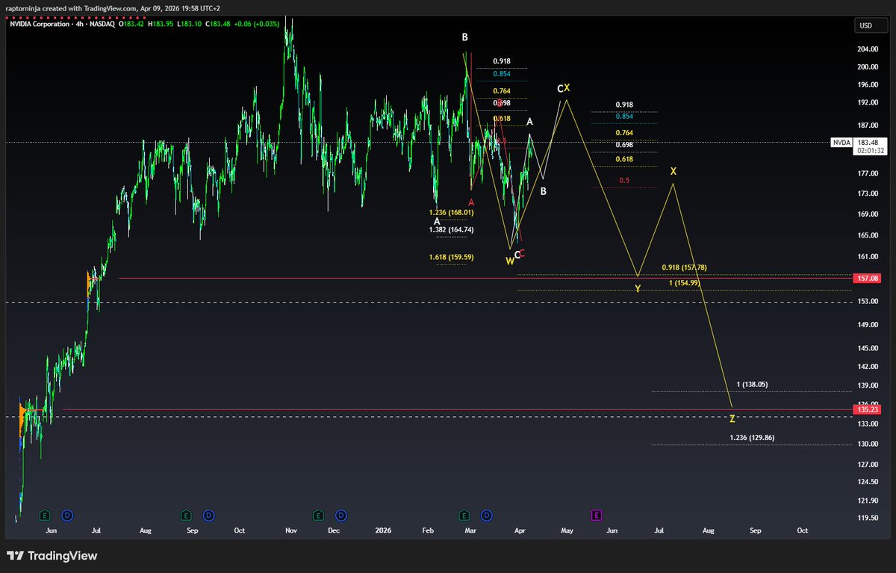The image size is (896, 573).
Task: Click the TradingView logo
Action: pos(52,556)
